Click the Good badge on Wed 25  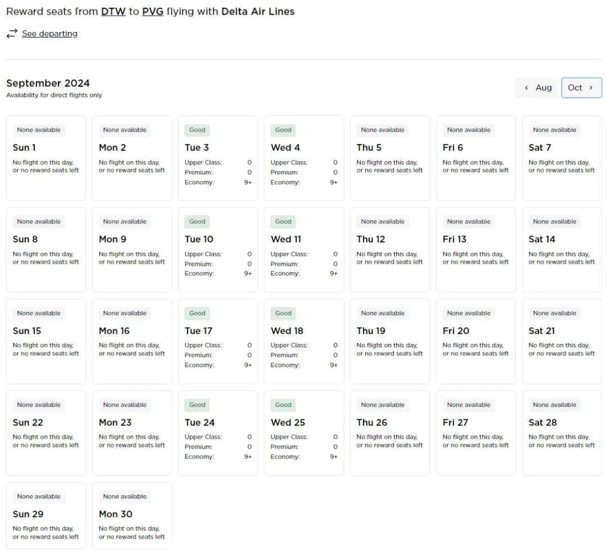pyautogui.click(x=283, y=405)
